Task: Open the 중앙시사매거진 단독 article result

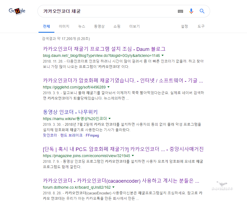Action: coord(123,149)
